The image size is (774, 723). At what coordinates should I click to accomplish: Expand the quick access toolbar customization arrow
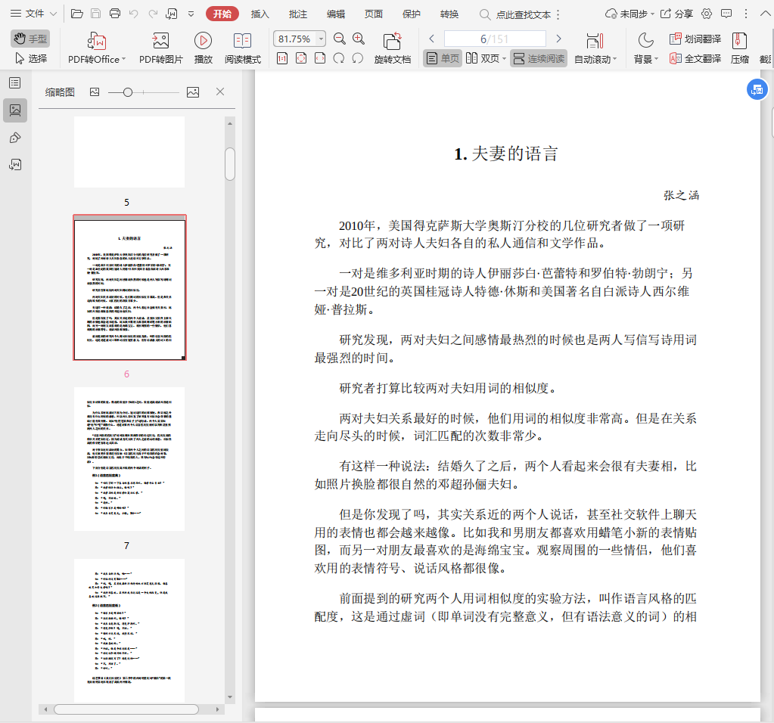click(191, 14)
